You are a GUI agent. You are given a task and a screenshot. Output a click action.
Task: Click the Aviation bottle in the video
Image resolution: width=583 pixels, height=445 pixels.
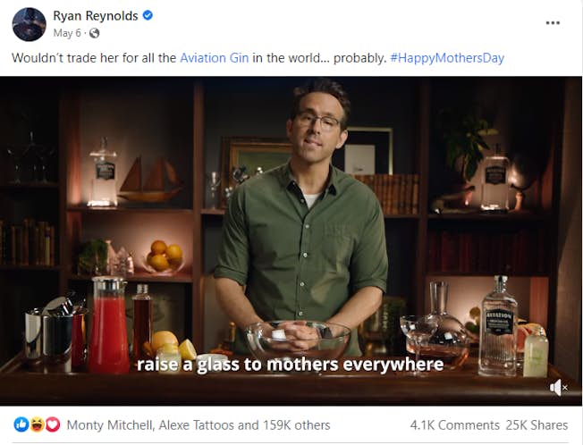pos(498,326)
